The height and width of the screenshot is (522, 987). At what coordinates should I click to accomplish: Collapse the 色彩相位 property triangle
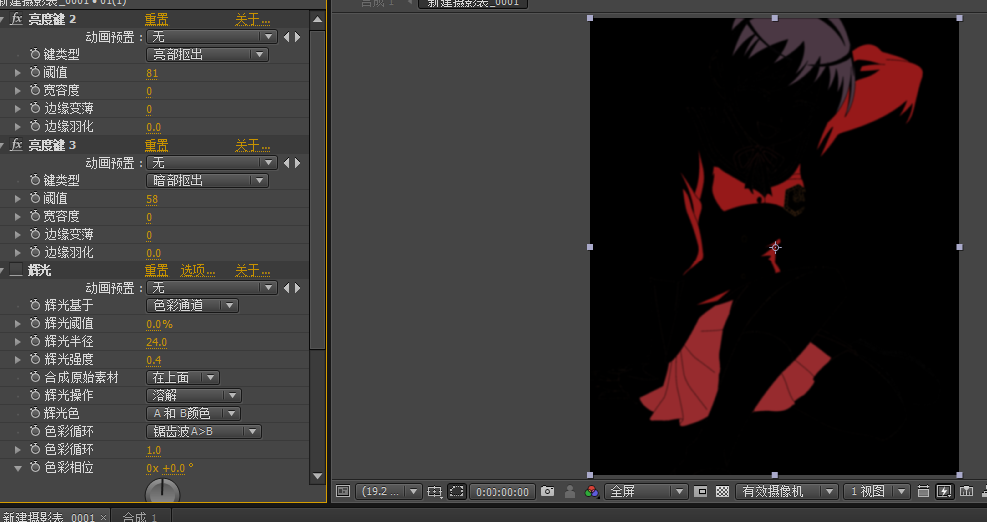point(17,468)
